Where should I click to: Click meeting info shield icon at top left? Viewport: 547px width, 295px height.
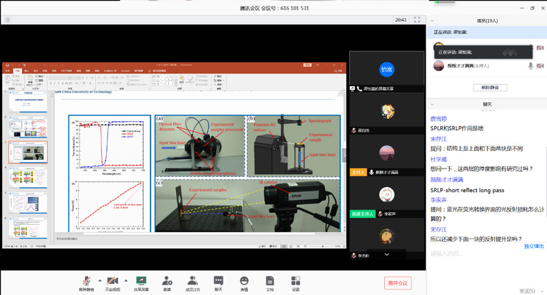pyautogui.click(x=8, y=20)
